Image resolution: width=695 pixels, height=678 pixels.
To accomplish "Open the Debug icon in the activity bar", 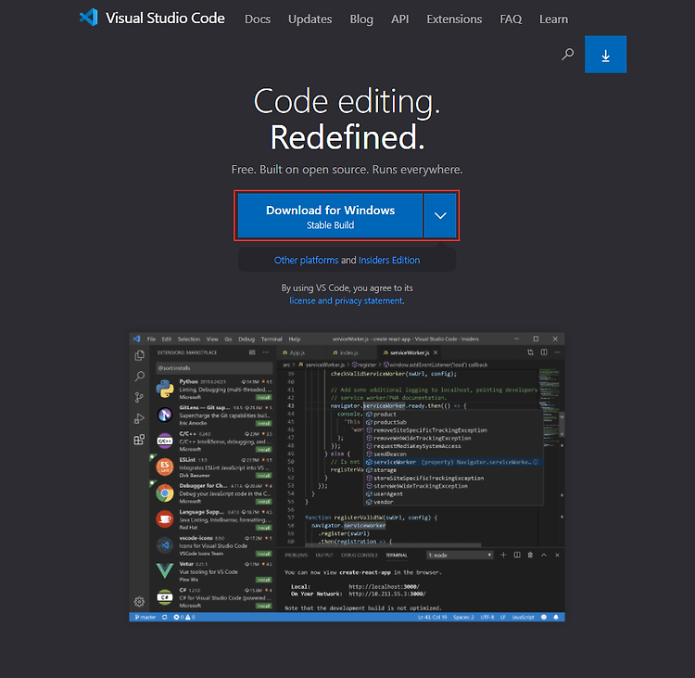I will [x=139, y=418].
